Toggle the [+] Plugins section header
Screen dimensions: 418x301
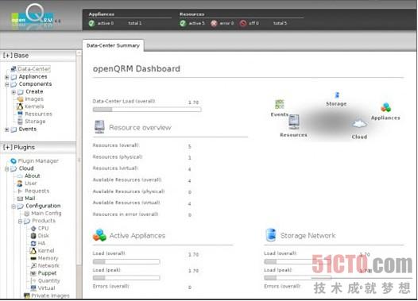(x=19, y=147)
